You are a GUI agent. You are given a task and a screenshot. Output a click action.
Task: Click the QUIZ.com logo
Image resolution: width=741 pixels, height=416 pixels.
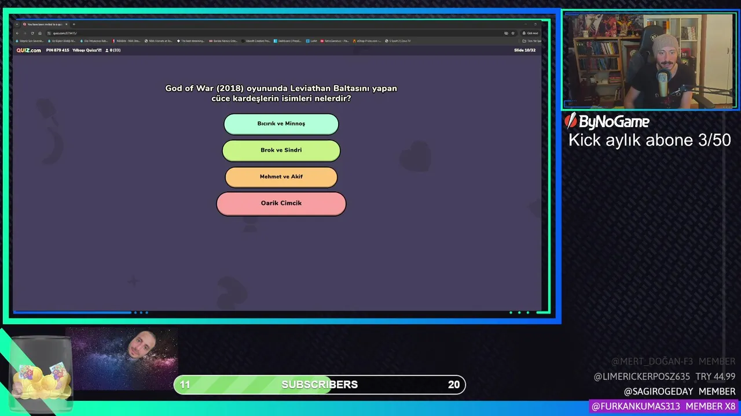[28, 50]
